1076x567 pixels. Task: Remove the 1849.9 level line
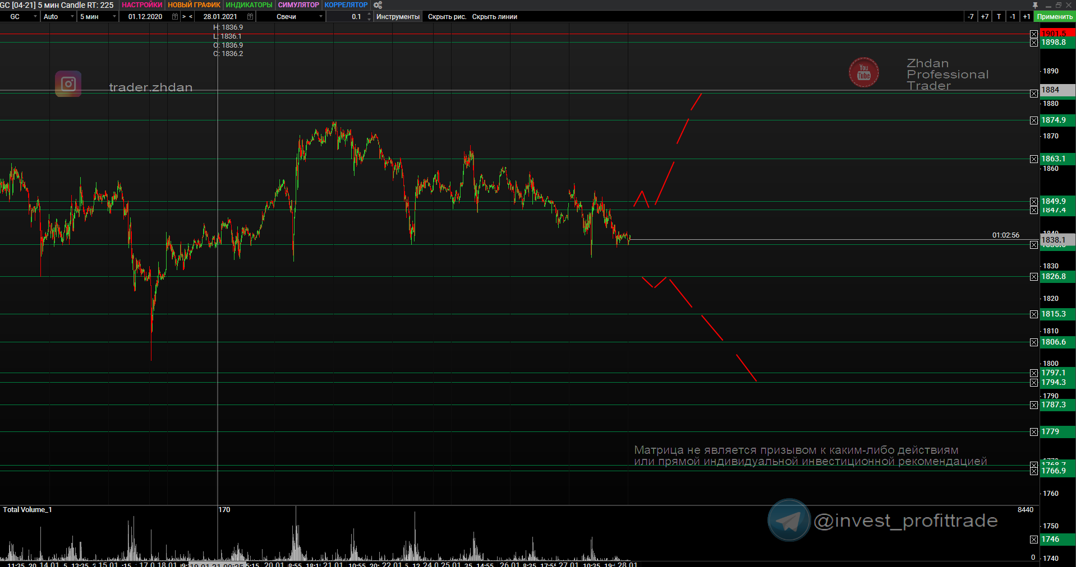pyautogui.click(x=1034, y=202)
